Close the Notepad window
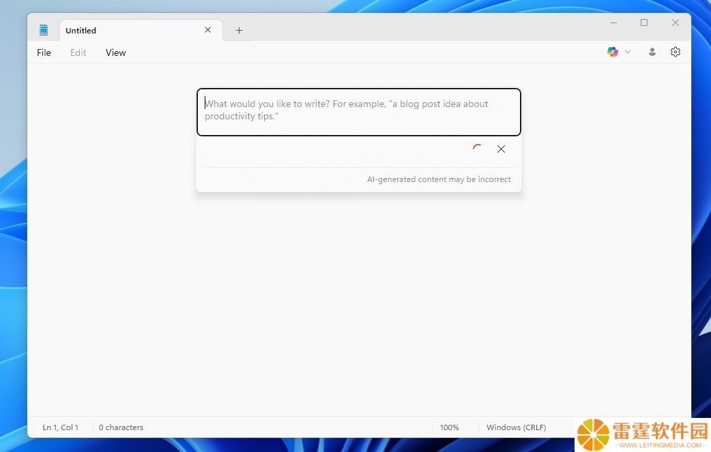711x452 pixels. 676,22
